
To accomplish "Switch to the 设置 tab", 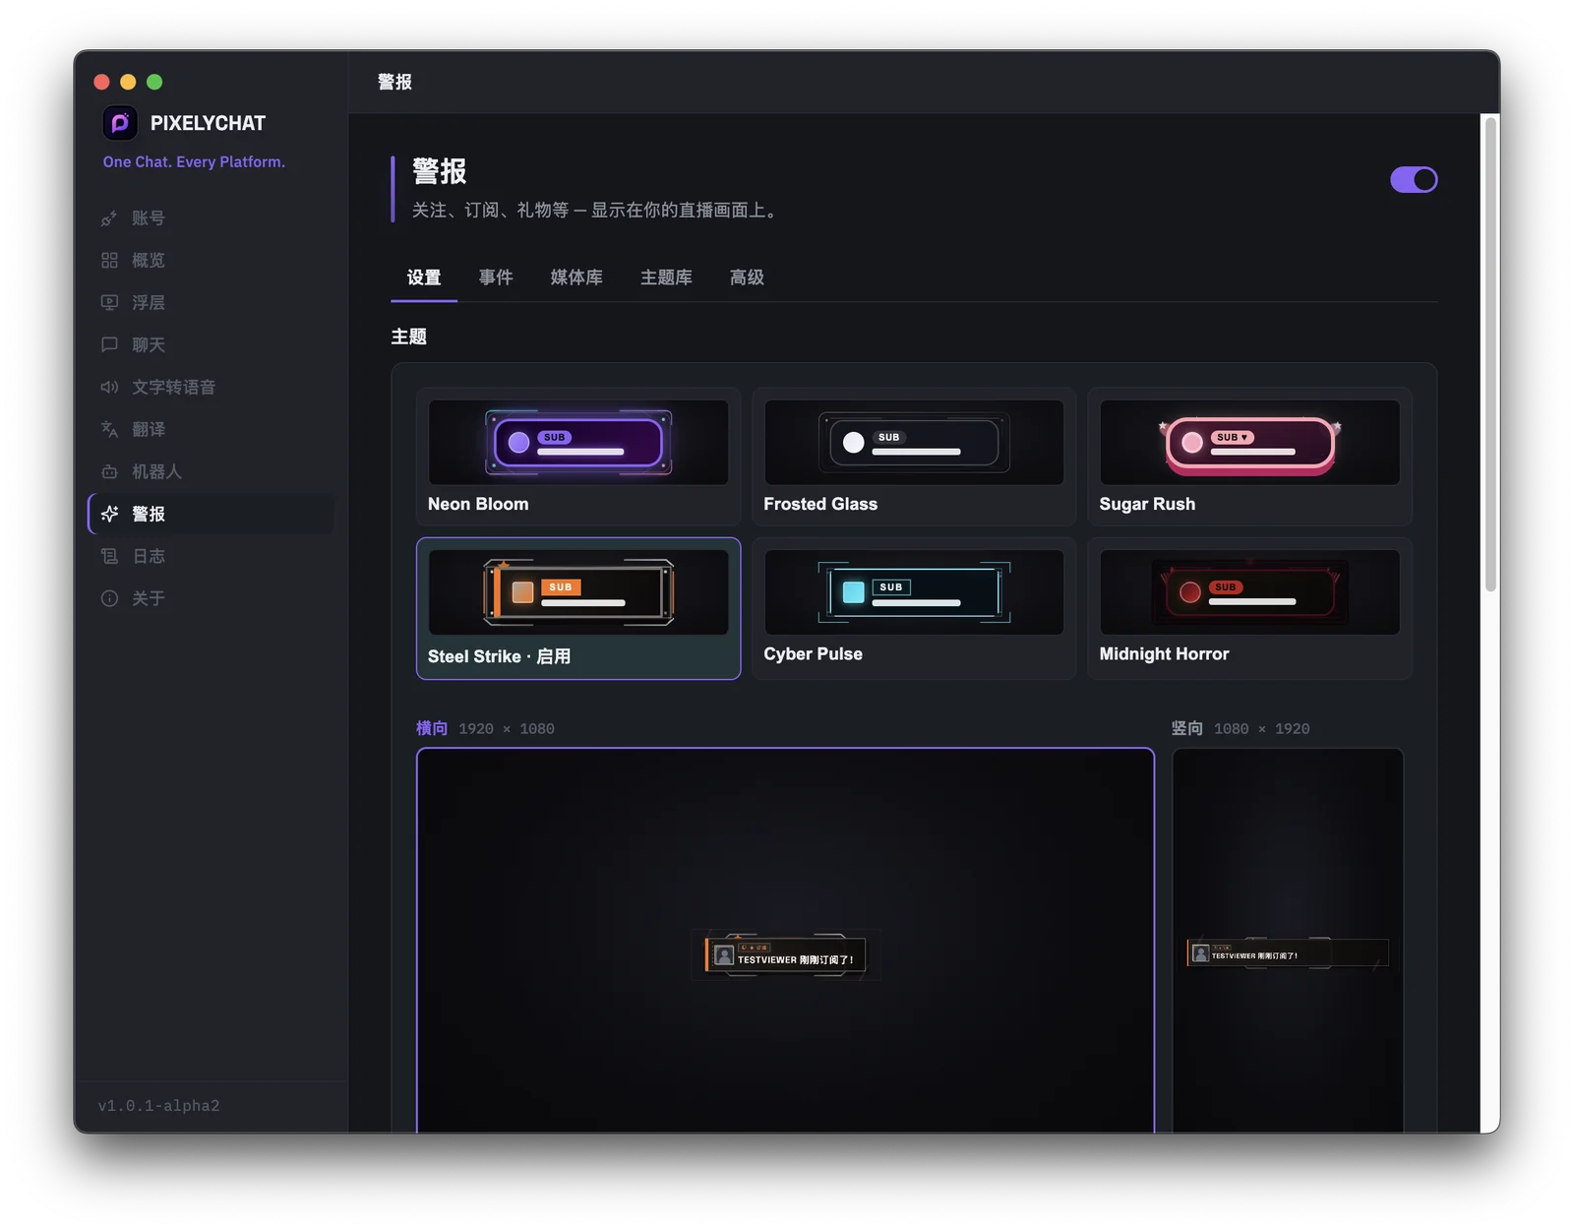I will [424, 277].
